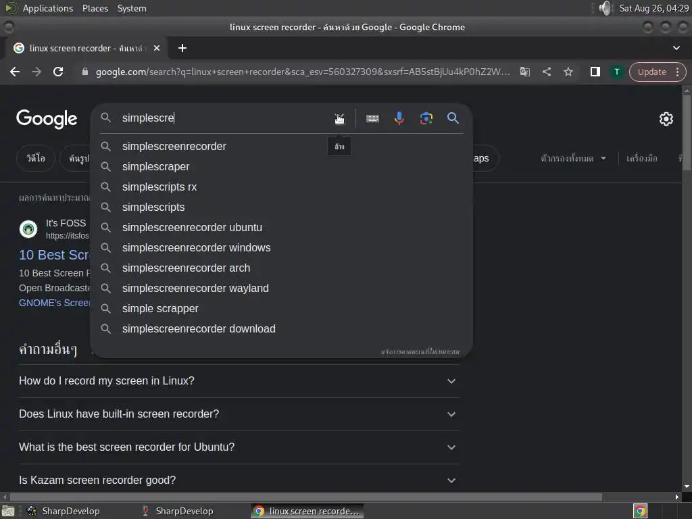
Task: Select the simplescreenrecorder suggestion
Action: click(x=281, y=146)
